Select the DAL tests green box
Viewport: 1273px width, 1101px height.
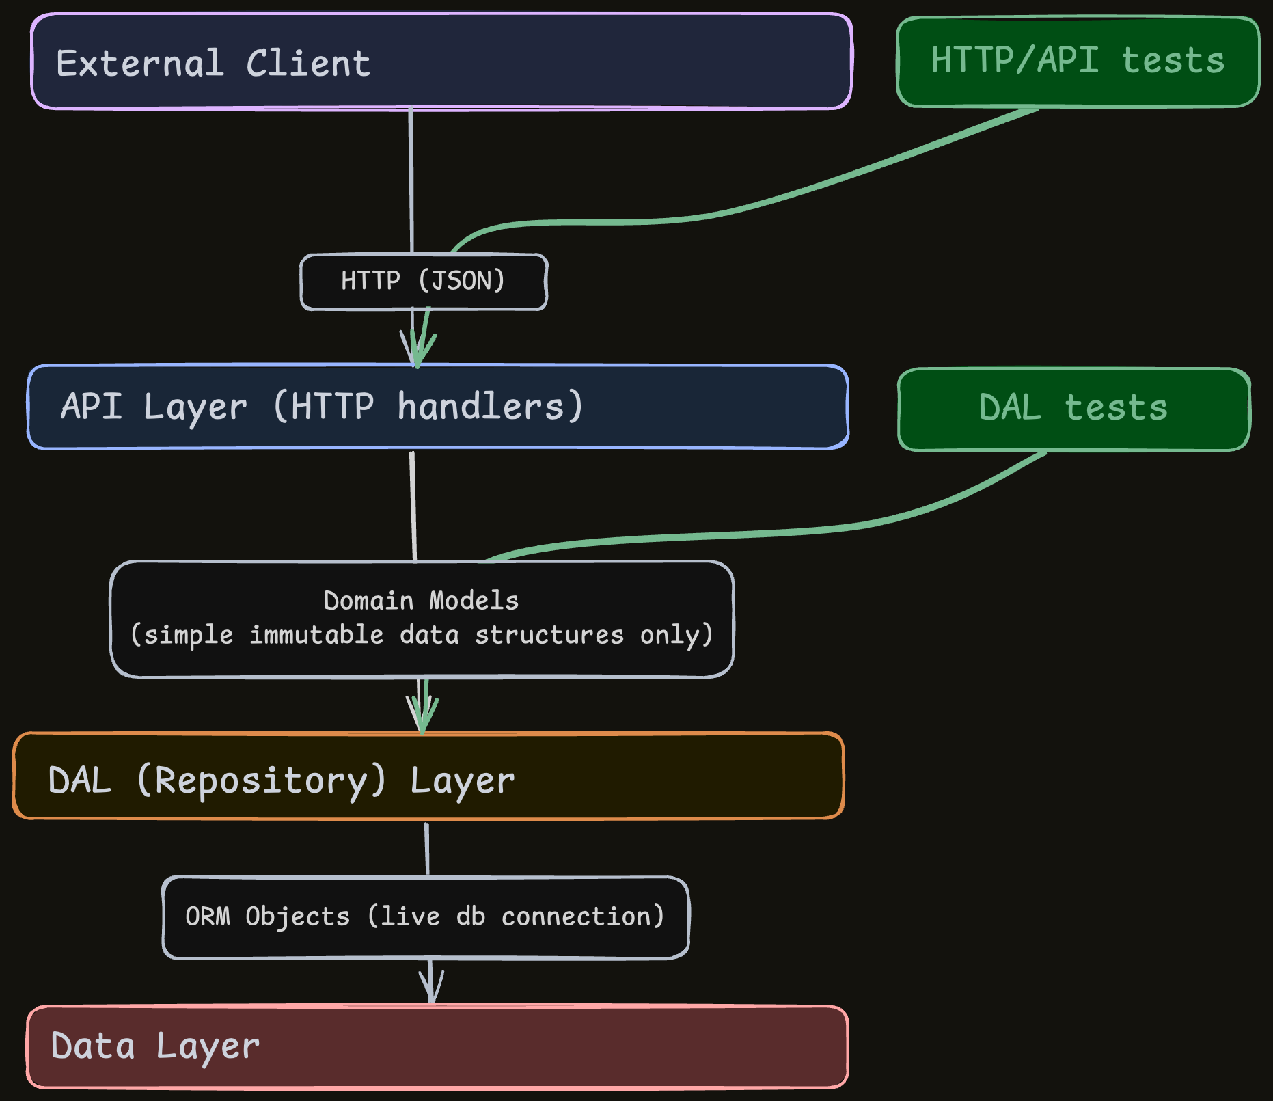pyautogui.click(x=1073, y=409)
